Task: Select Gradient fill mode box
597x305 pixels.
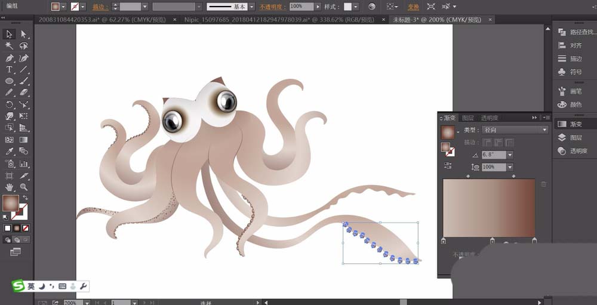Action: tap(16, 228)
